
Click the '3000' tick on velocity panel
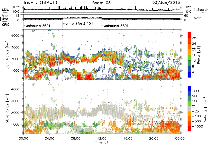(x=15, y=101)
